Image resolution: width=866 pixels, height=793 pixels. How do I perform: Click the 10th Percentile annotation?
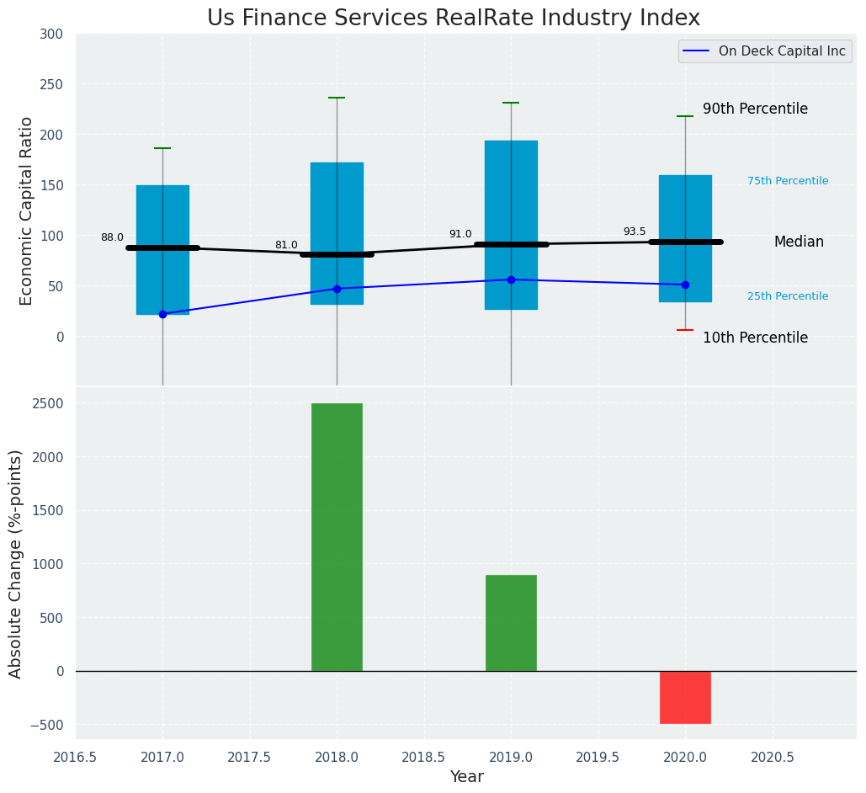[755, 338]
